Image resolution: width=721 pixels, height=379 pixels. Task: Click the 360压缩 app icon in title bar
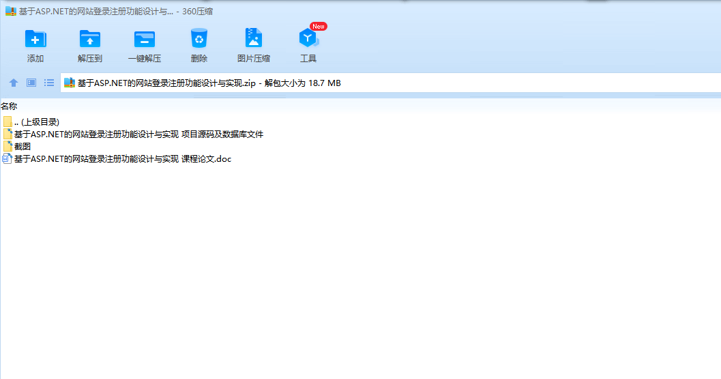(11, 11)
